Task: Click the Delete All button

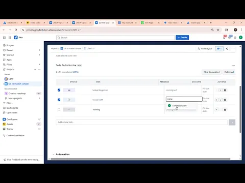Action: tap(229, 72)
